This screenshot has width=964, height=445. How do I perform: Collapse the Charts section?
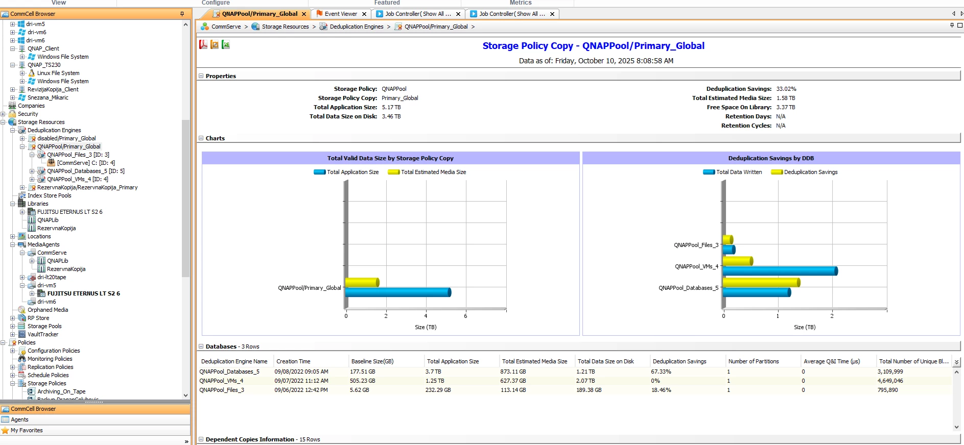[201, 138]
